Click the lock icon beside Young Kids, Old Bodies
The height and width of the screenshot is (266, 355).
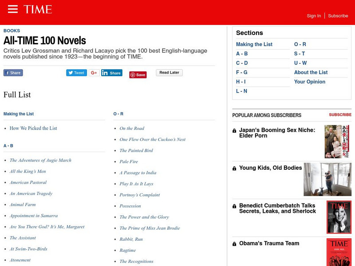pyautogui.click(x=234, y=168)
